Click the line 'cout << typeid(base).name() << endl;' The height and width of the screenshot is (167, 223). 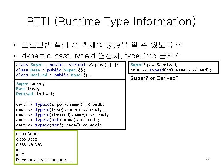pos(59,110)
